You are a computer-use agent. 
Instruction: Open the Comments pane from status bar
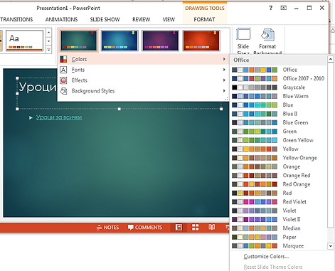tap(145, 228)
